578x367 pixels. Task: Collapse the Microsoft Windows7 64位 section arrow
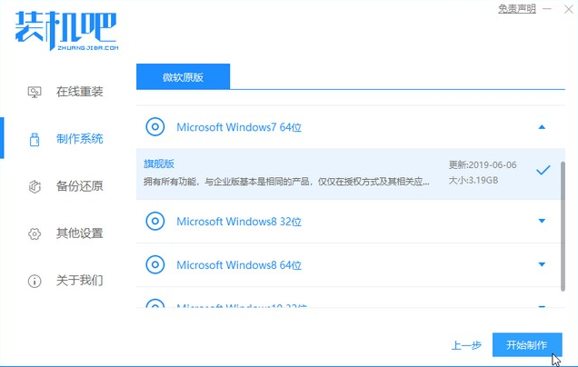point(543,127)
